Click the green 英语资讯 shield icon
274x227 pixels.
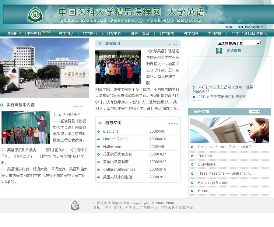219,51
